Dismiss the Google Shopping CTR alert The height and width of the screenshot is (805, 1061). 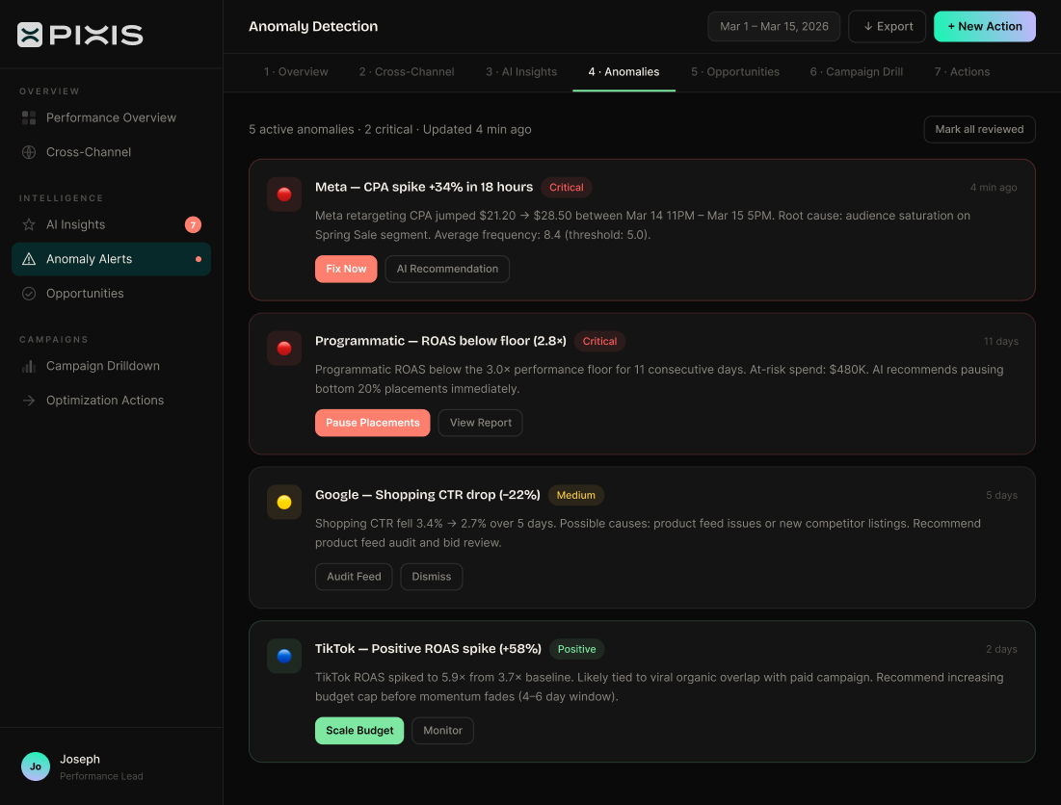click(431, 577)
